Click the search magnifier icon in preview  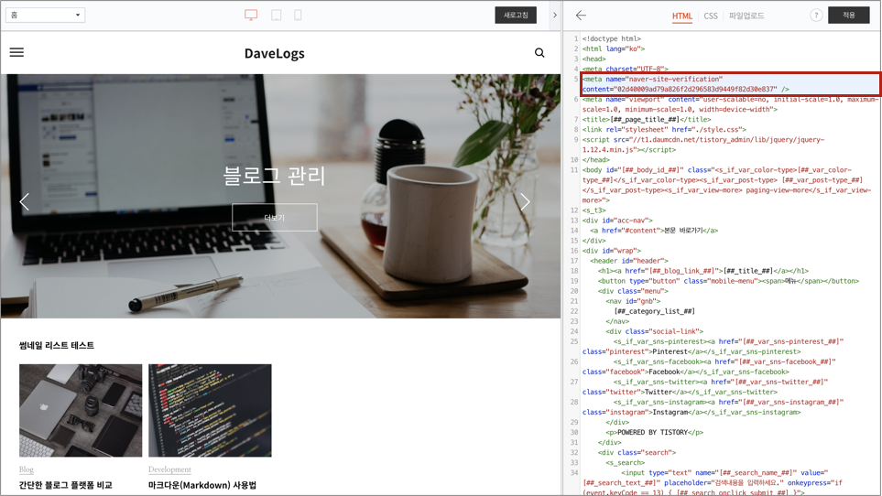(539, 53)
